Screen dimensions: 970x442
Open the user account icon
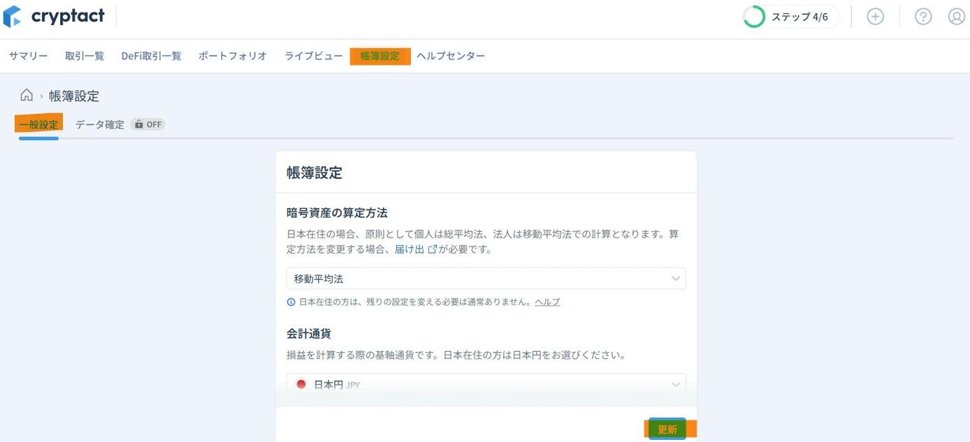(956, 17)
